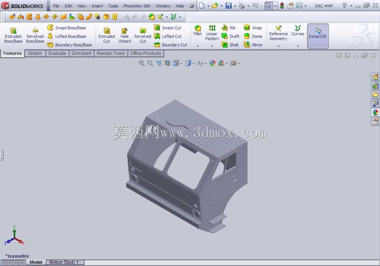Click the Curves tool in ribbon
380x266 pixels.
(298, 31)
